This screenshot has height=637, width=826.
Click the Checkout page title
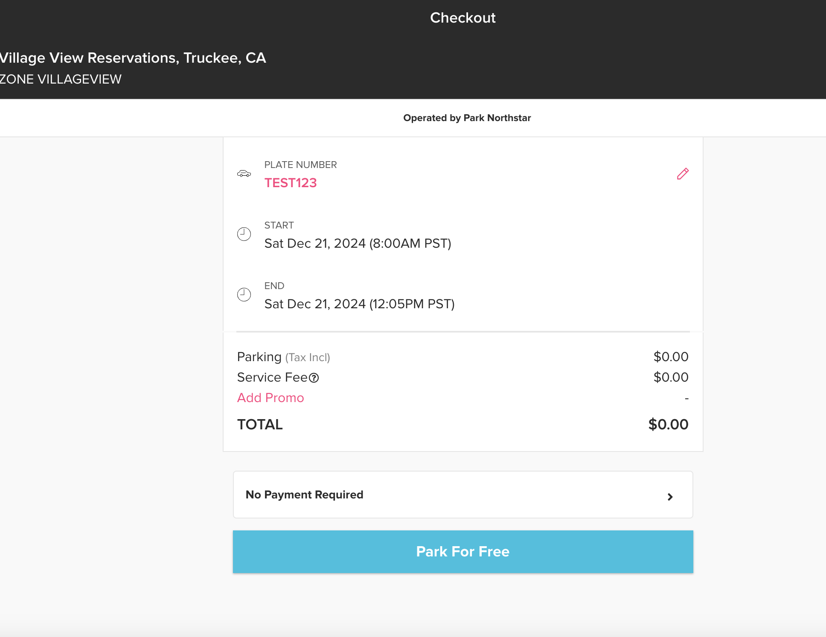[x=462, y=18]
